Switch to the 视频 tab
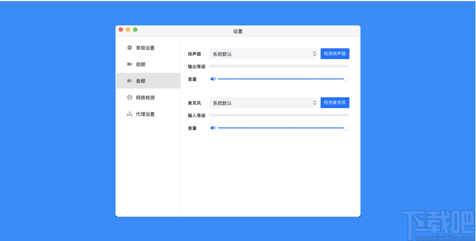Screen dimensions: 476x241 148,64
